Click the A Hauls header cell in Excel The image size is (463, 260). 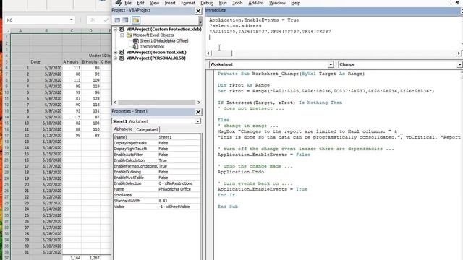coord(72,62)
